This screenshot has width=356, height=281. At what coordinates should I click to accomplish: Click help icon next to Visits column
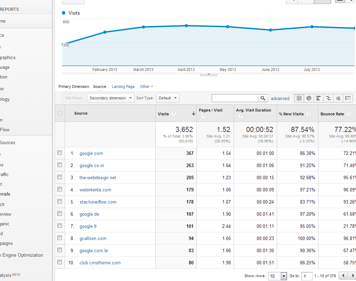[173, 114]
